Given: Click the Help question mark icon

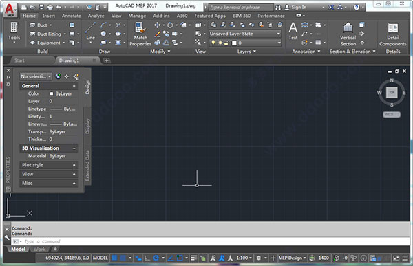Looking at the screenshot, I should (357, 8).
